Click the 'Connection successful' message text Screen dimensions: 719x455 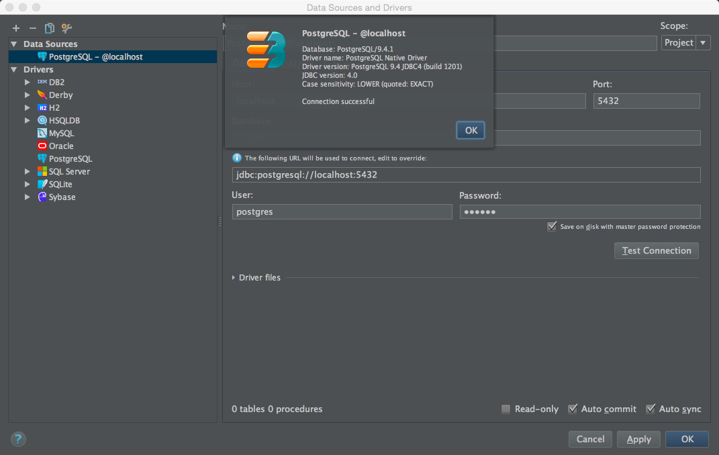click(x=338, y=101)
